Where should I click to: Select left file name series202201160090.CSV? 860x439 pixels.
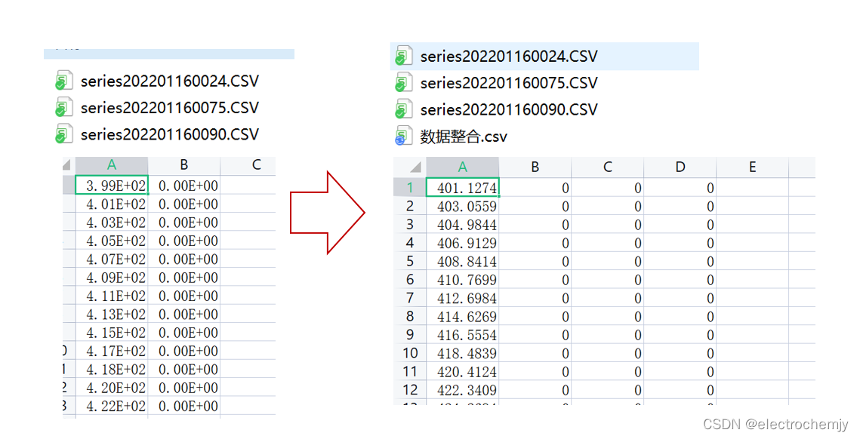169,134
